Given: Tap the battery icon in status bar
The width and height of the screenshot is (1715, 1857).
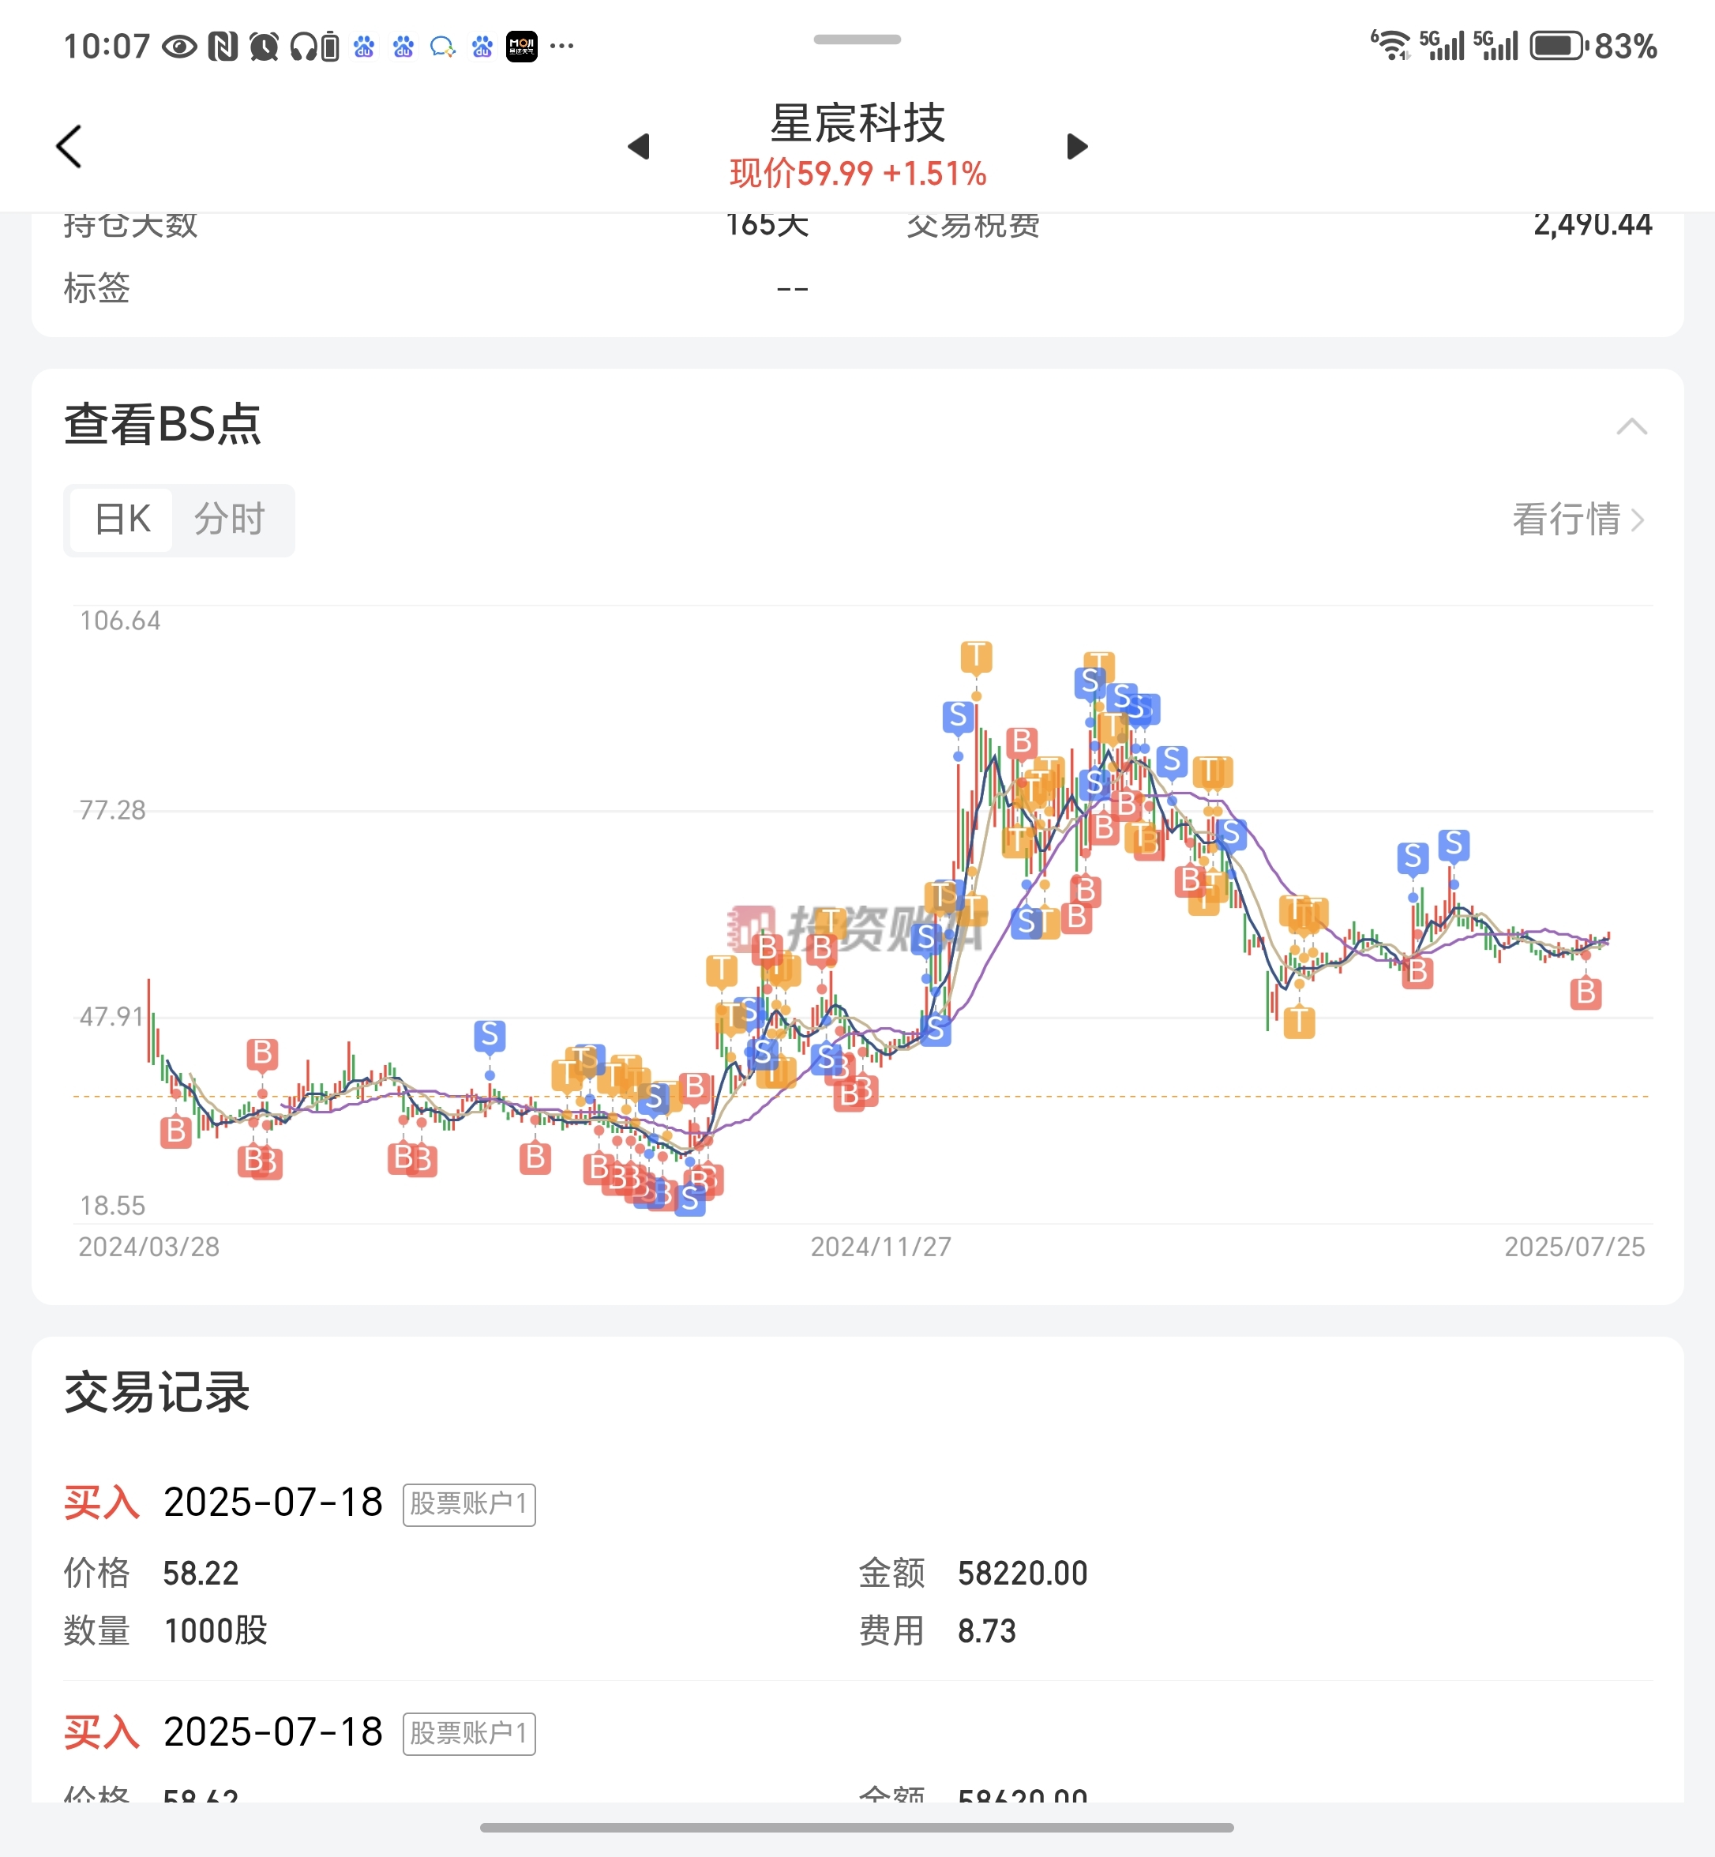Looking at the screenshot, I should 1558,46.
